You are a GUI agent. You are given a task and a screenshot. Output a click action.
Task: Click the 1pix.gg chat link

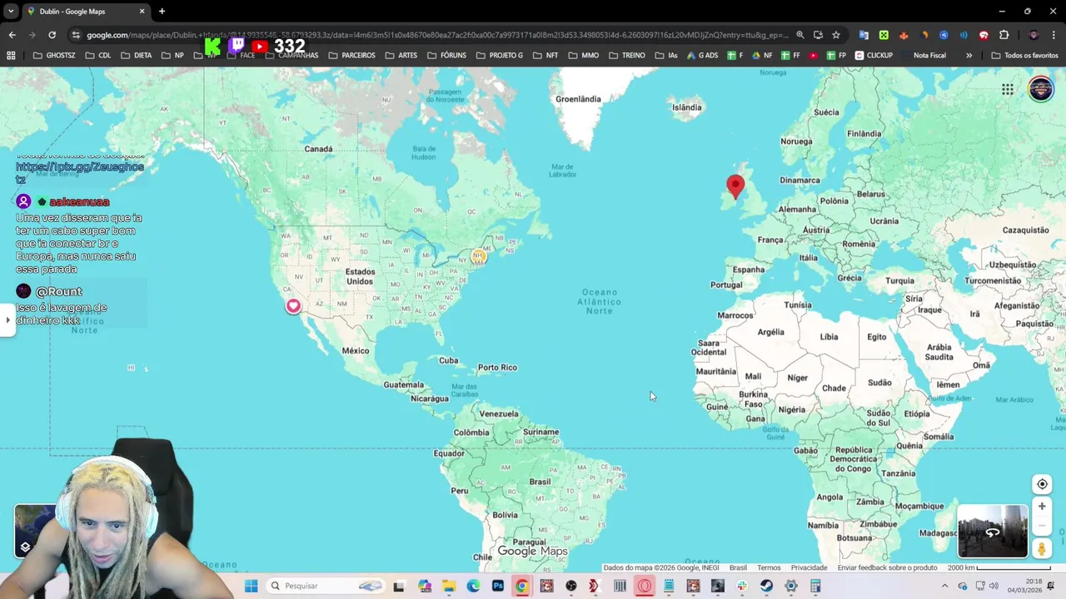79,172
